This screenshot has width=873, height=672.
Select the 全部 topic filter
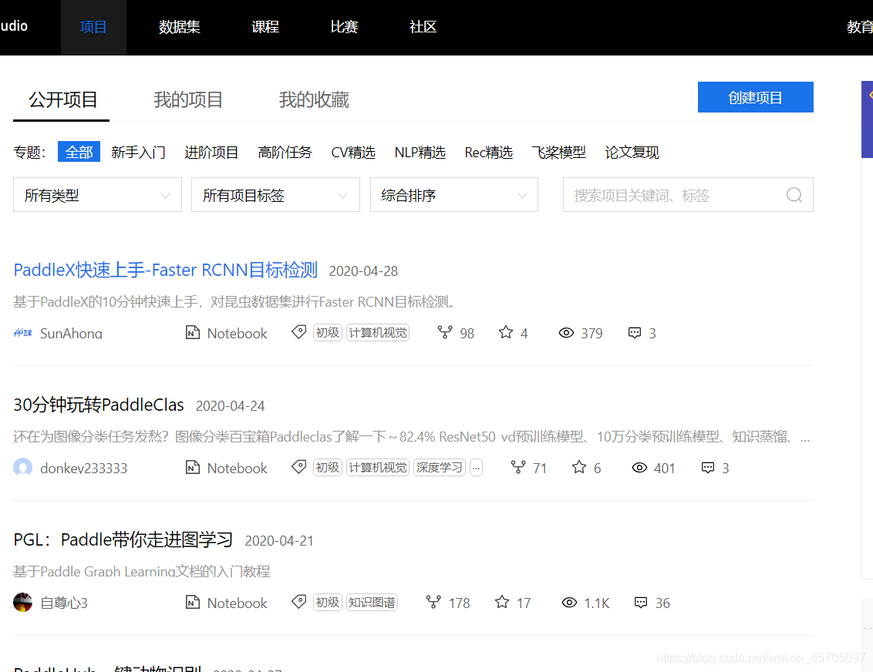pyautogui.click(x=79, y=152)
